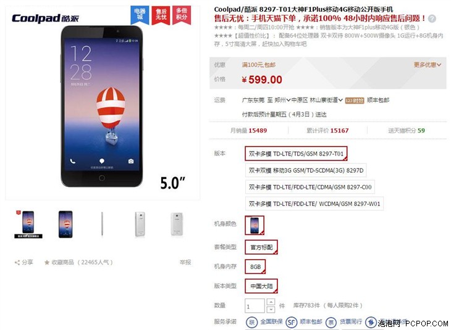Select version TD-LTE/FDD-LTE/WCDMA/GSM 8297-W01
Screen dimensions: 451x330
coord(314,204)
